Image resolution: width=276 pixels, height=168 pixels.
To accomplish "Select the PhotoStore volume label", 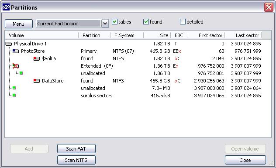I will (x=33, y=51).
